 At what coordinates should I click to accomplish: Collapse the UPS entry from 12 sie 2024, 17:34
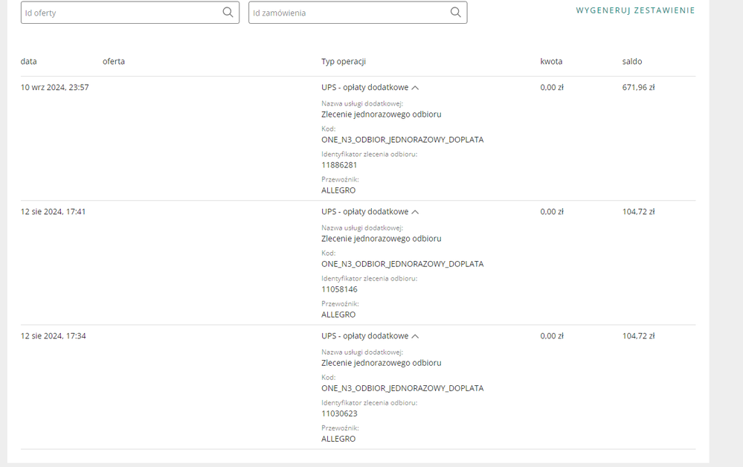(415, 336)
